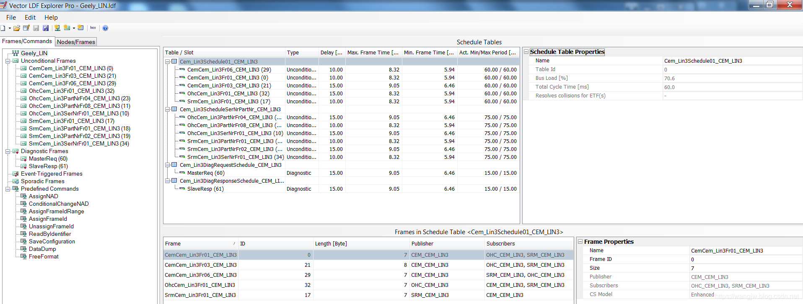This screenshot has width=803, height=304.
Task: Click the Save As floppy icon
Action: [x=46, y=28]
